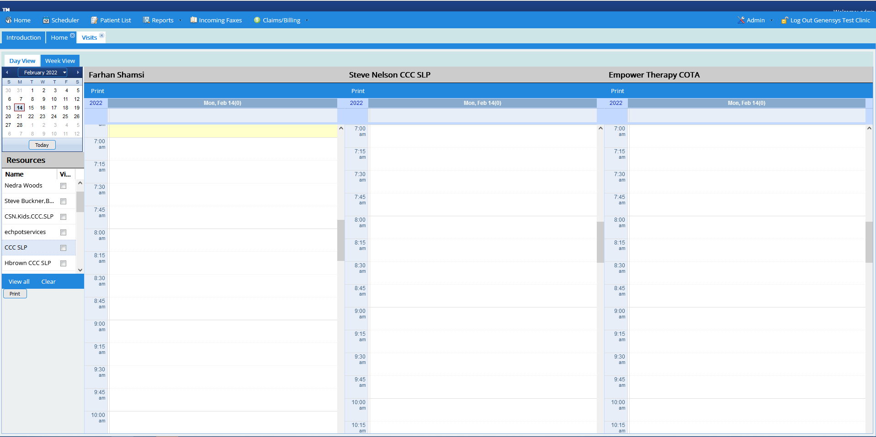Image resolution: width=876 pixels, height=437 pixels.
Task: Select the Introduction tab
Action: point(23,37)
